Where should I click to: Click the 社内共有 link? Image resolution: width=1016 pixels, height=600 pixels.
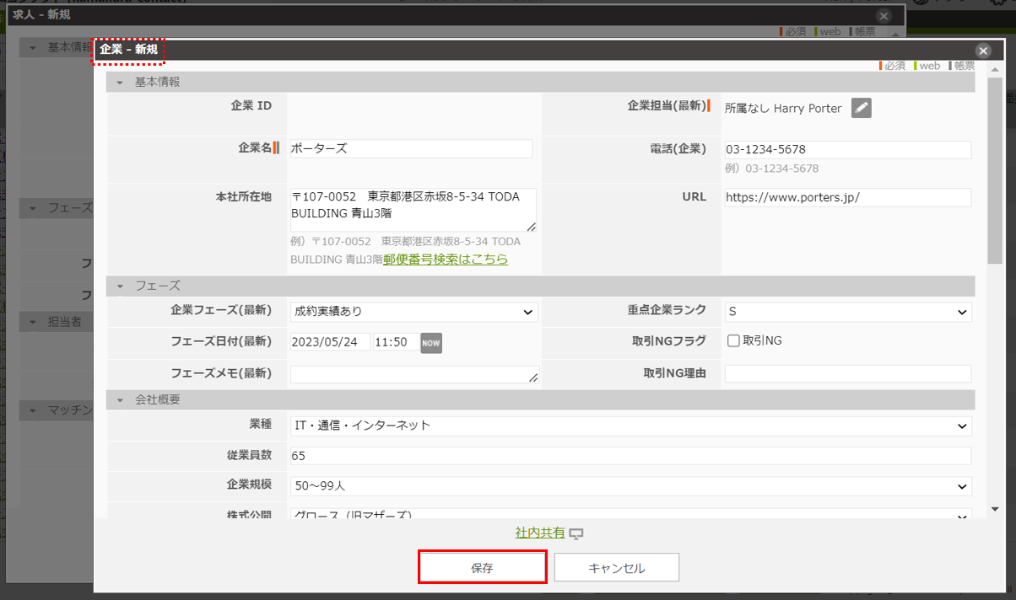pyautogui.click(x=540, y=533)
